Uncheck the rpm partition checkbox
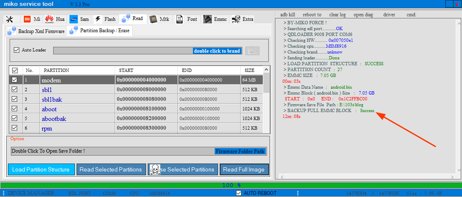 14,128
